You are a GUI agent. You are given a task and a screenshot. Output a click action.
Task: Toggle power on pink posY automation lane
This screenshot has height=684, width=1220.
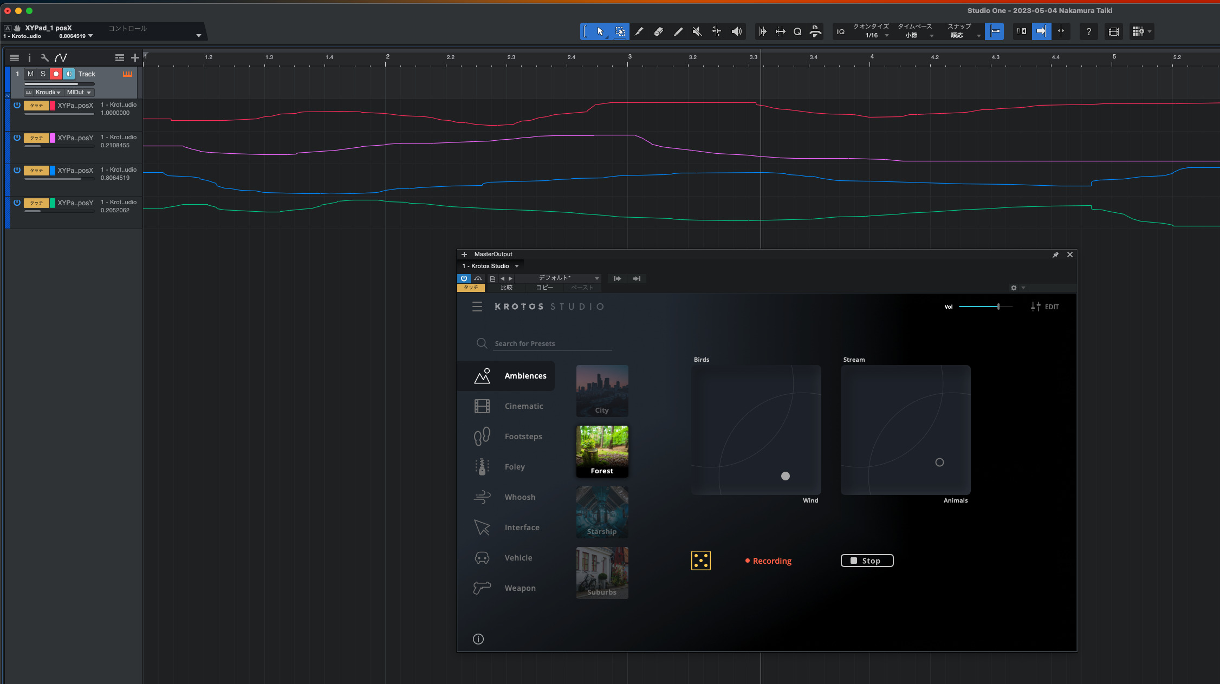[x=17, y=138]
